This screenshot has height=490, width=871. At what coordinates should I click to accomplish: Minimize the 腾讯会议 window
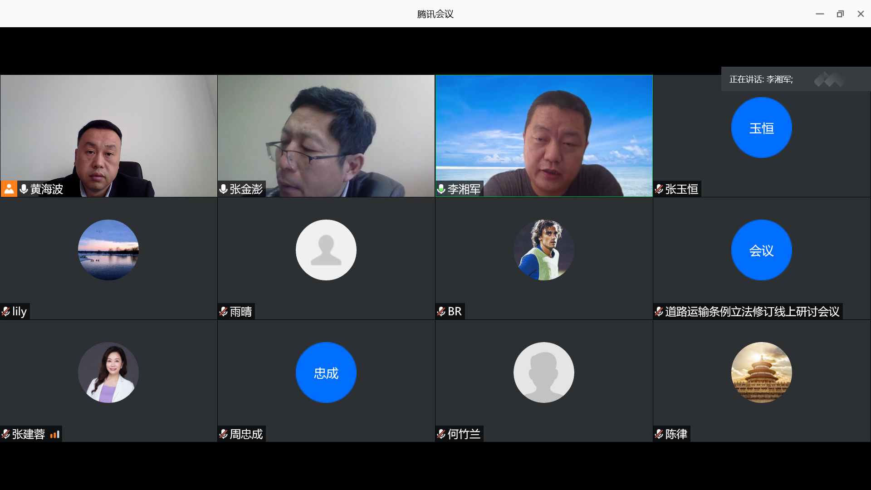click(x=820, y=14)
